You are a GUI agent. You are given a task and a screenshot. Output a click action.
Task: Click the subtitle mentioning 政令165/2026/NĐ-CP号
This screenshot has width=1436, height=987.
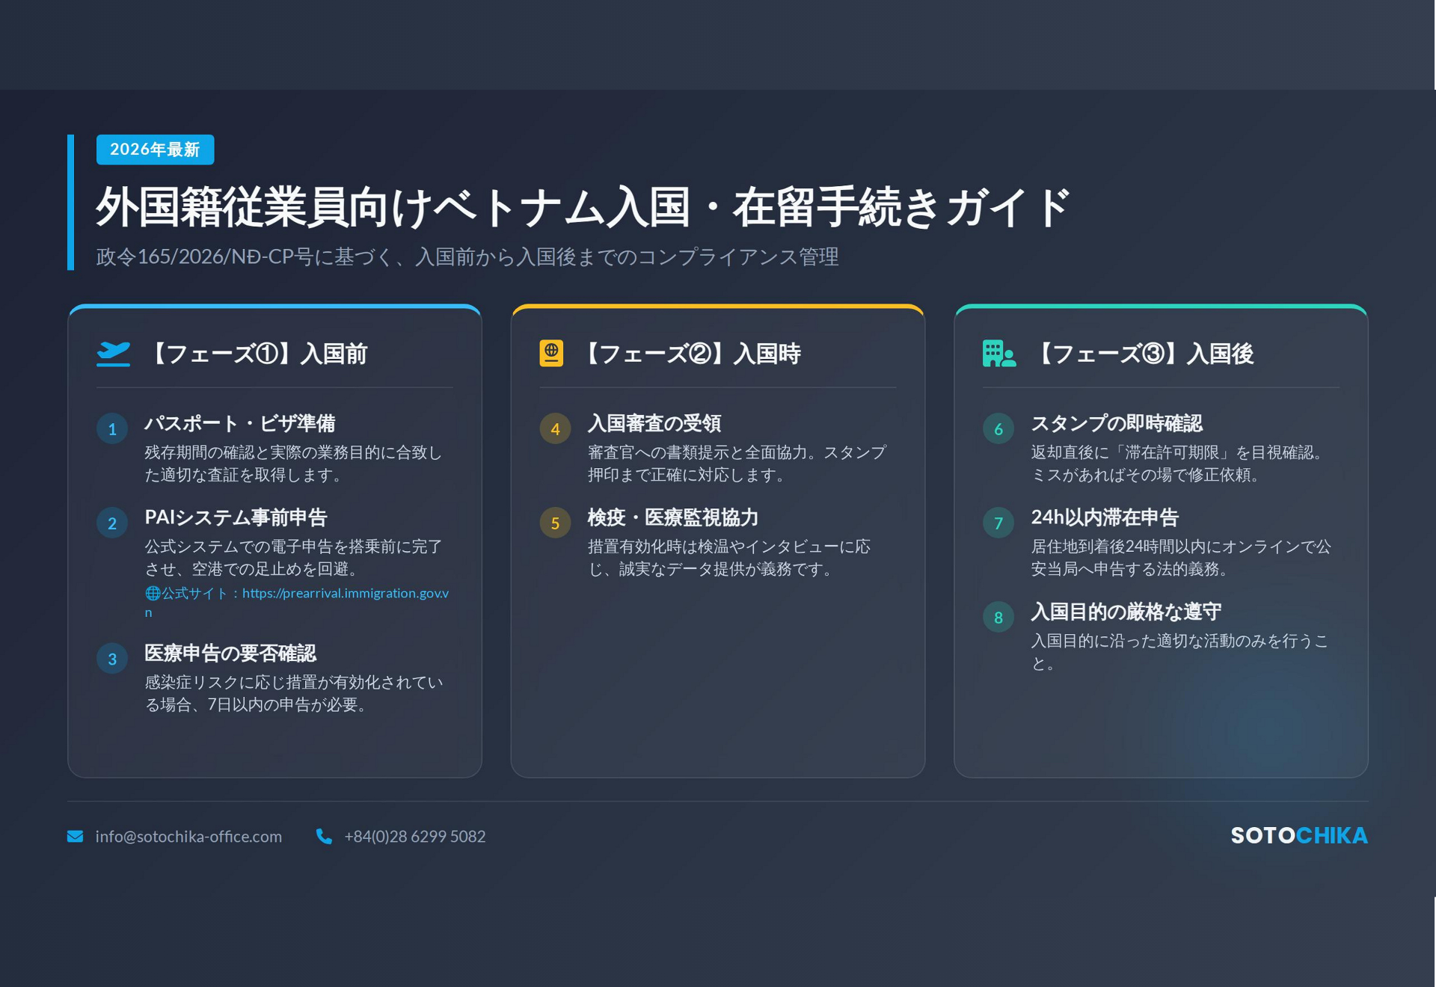pyautogui.click(x=467, y=256)
